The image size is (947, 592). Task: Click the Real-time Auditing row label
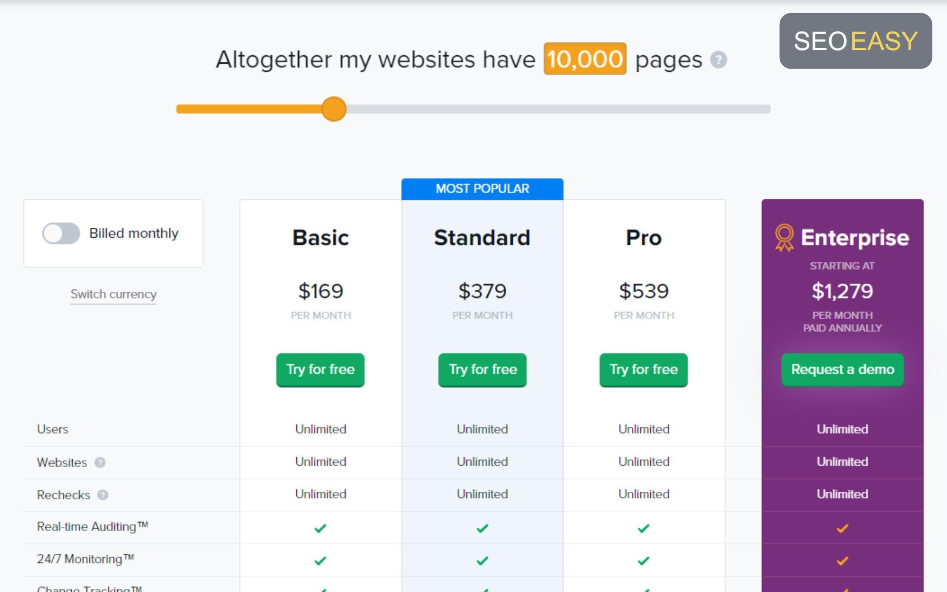[92, 527]
